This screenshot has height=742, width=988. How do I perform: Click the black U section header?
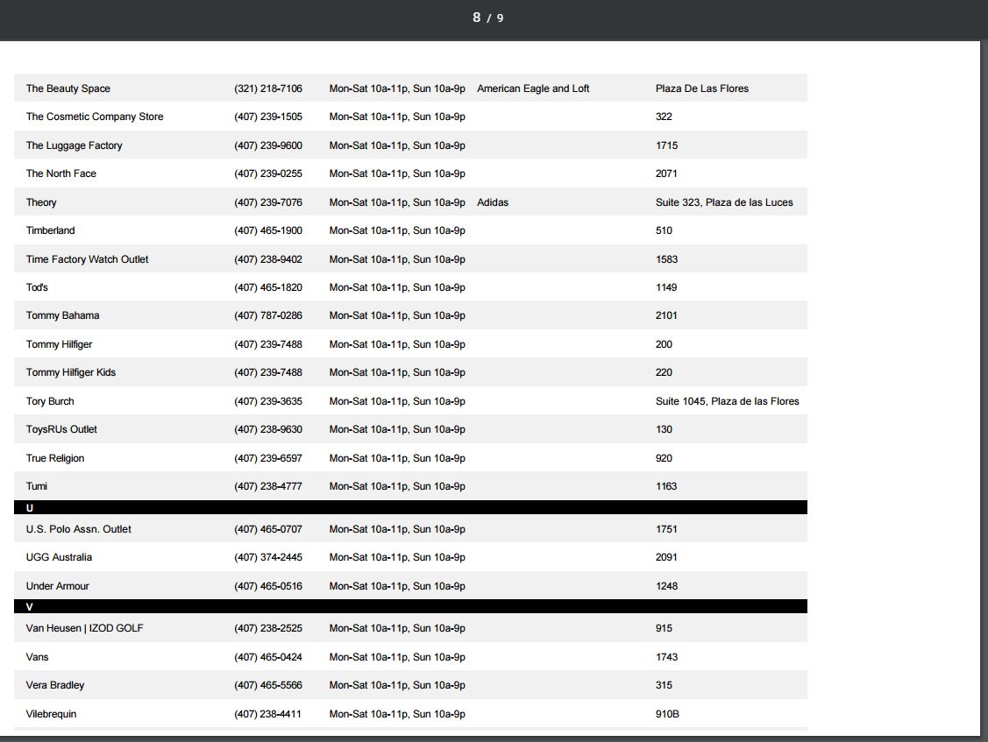coord(410,508)
